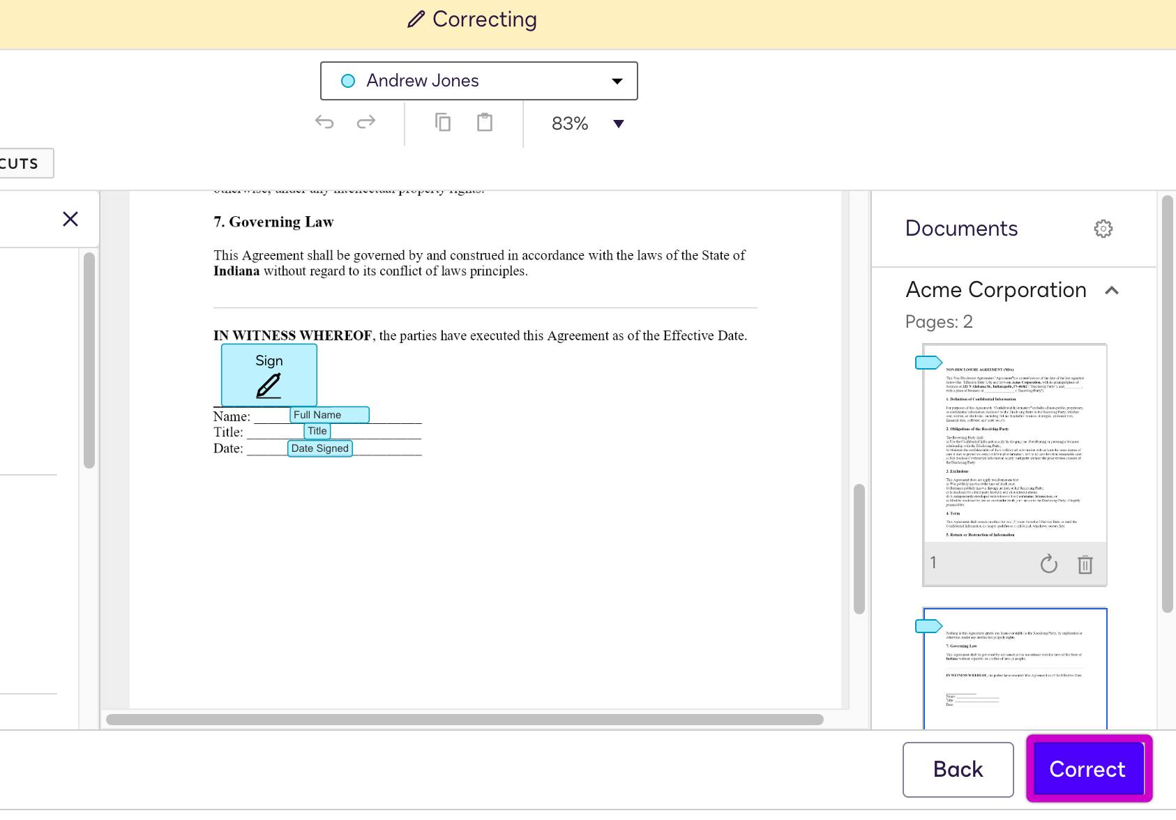Click the Redo arrow icon
Viewport: 1176px width, 820px height.
pyautogui.click(x=366, y=123)
